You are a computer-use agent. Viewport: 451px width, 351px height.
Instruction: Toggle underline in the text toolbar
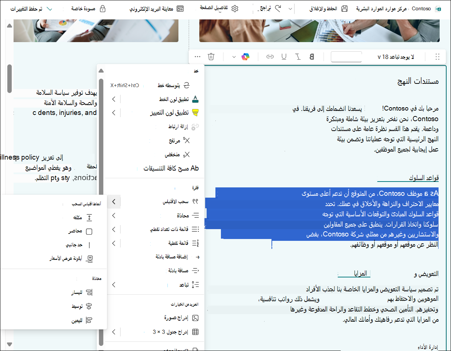click(284, 57)
